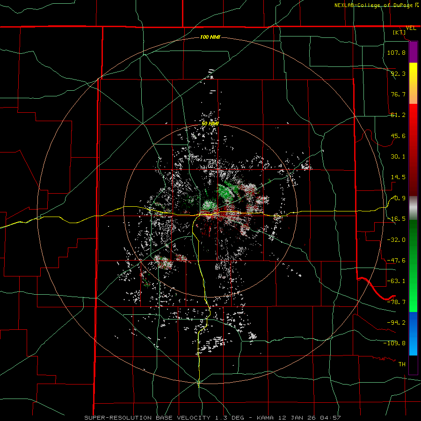Select the -32.0 scale value
The image size is (421, 421).
[396, 240]
